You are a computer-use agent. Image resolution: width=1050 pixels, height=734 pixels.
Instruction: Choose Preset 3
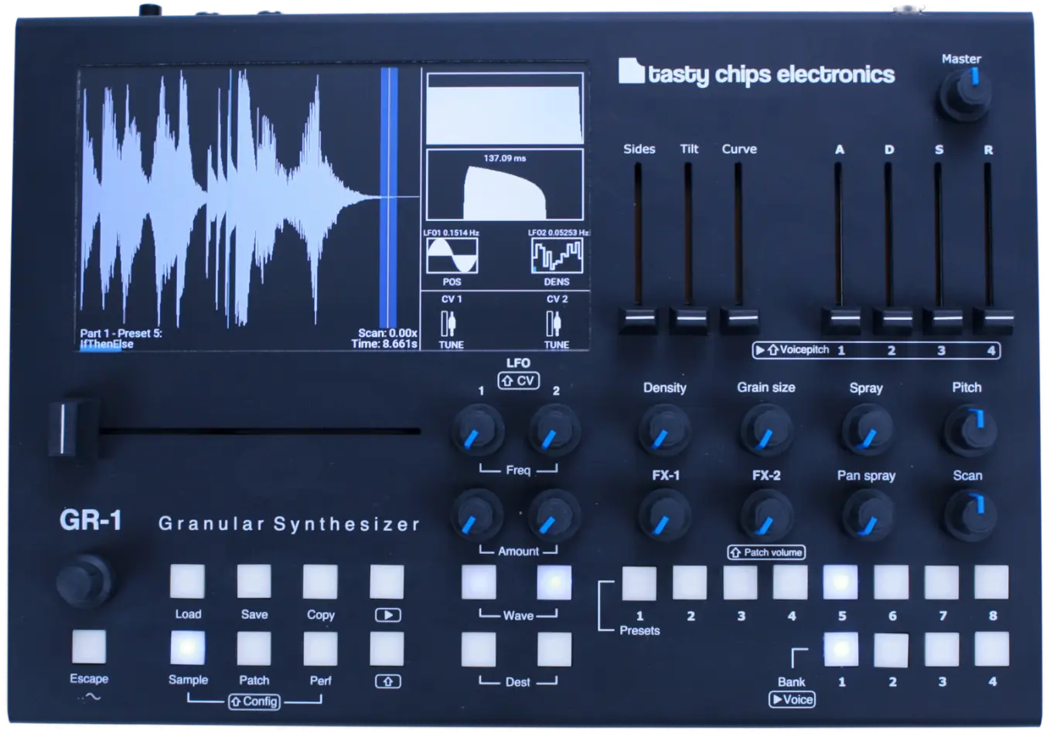point(740,583)
